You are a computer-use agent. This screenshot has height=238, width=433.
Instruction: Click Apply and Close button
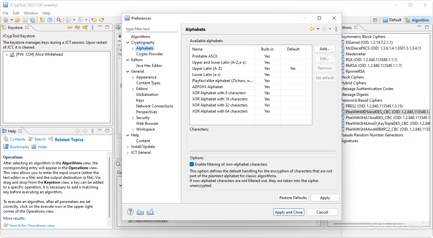tap(289, 212)
